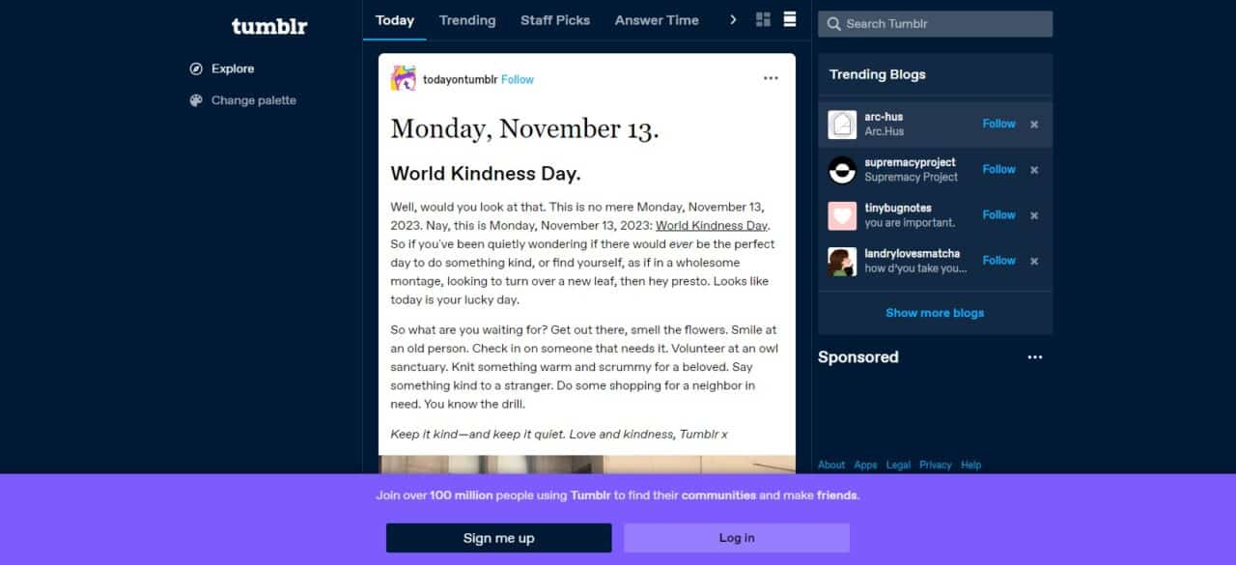Follow the landrylovesmatcha blog
The height and width of the screenshot is (565, 1236).
coord(998,260)
